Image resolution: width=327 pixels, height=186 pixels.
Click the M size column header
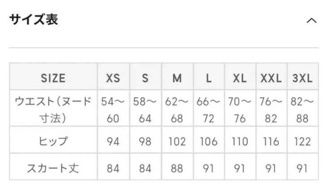177,78
